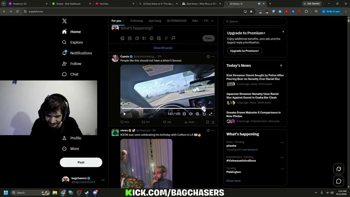
Task: Open File Explorer from the taskbar
Action: [55, 193]
